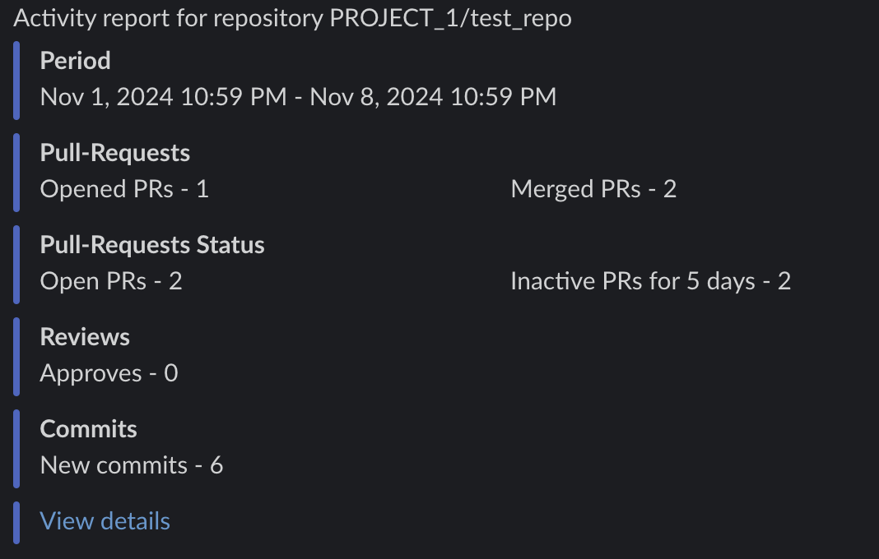Click the Approves - 0 field
This screenshot has width=879, height=559.
[109, 373]
